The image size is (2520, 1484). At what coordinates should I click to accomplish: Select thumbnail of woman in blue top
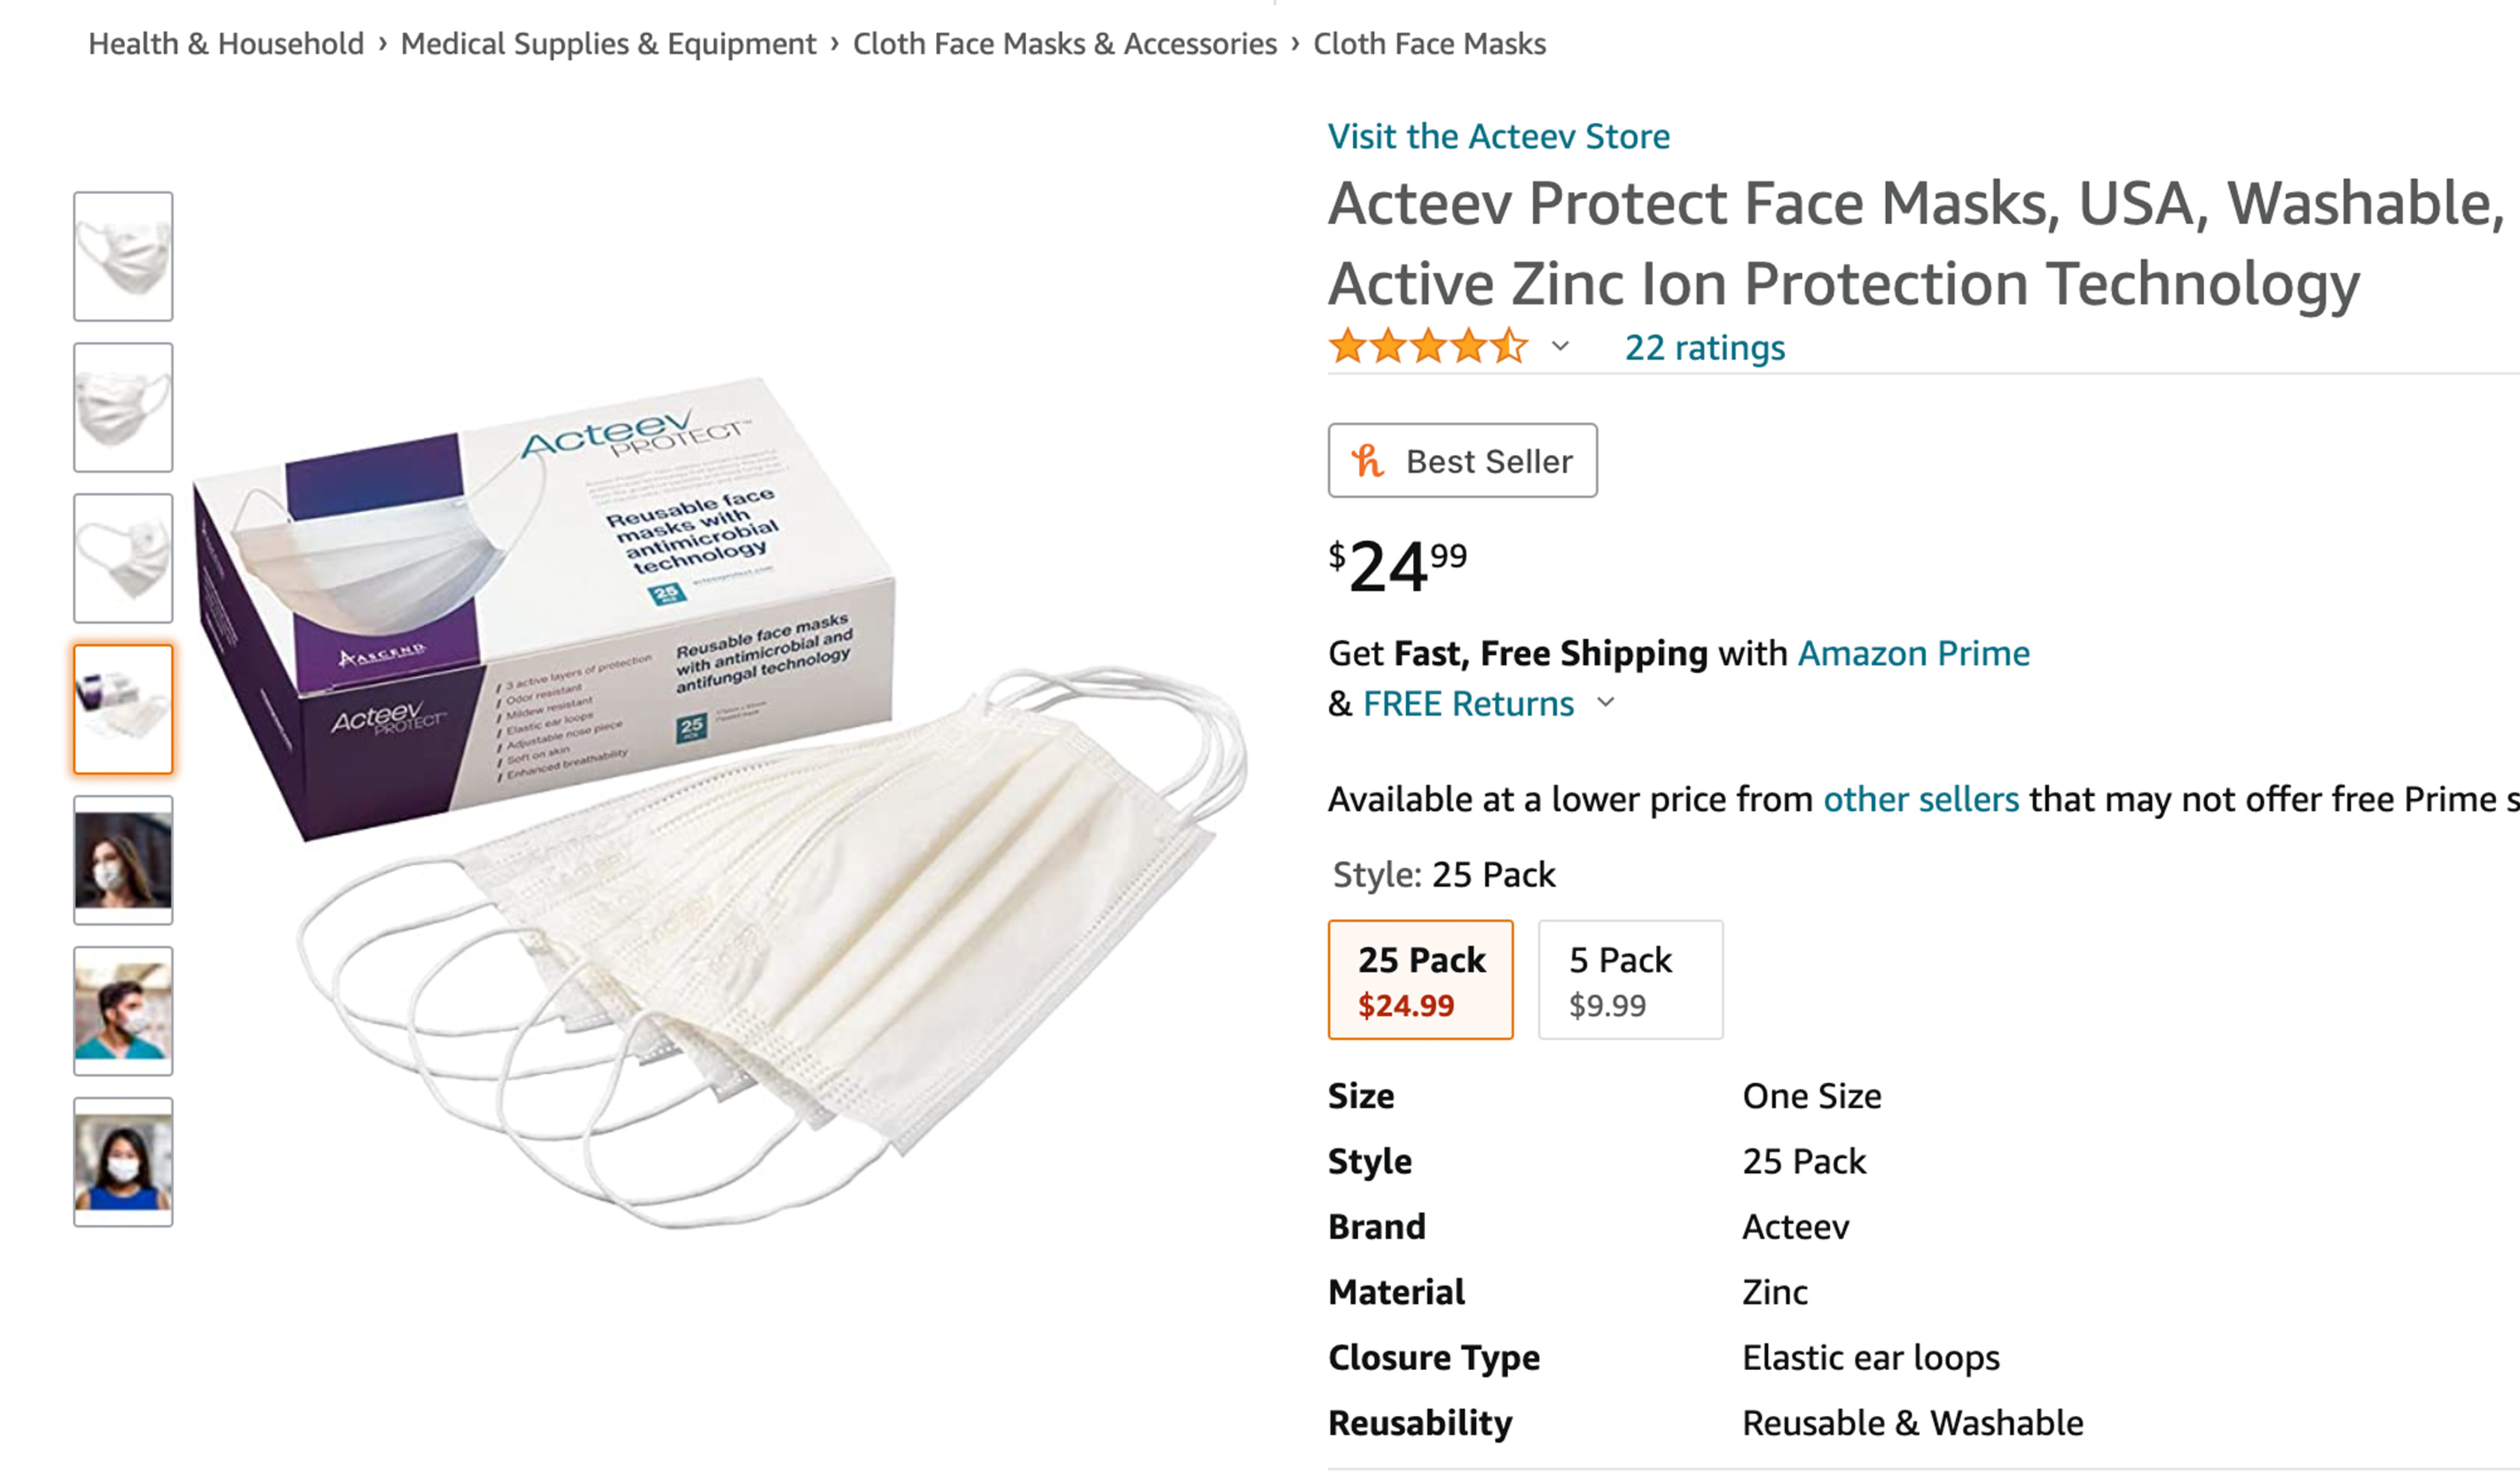coord(123,1162)
